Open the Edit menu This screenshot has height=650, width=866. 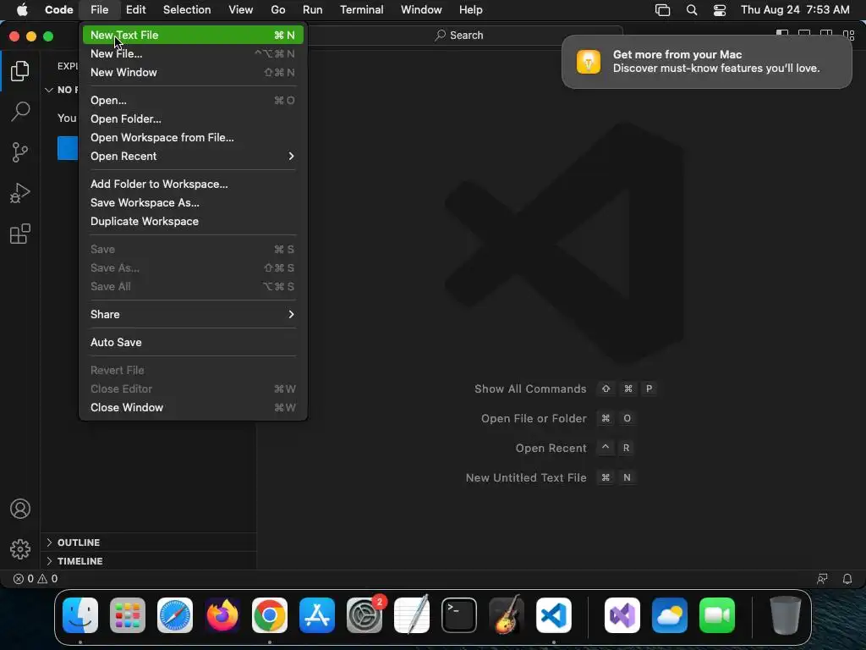[x=136, y=10]
